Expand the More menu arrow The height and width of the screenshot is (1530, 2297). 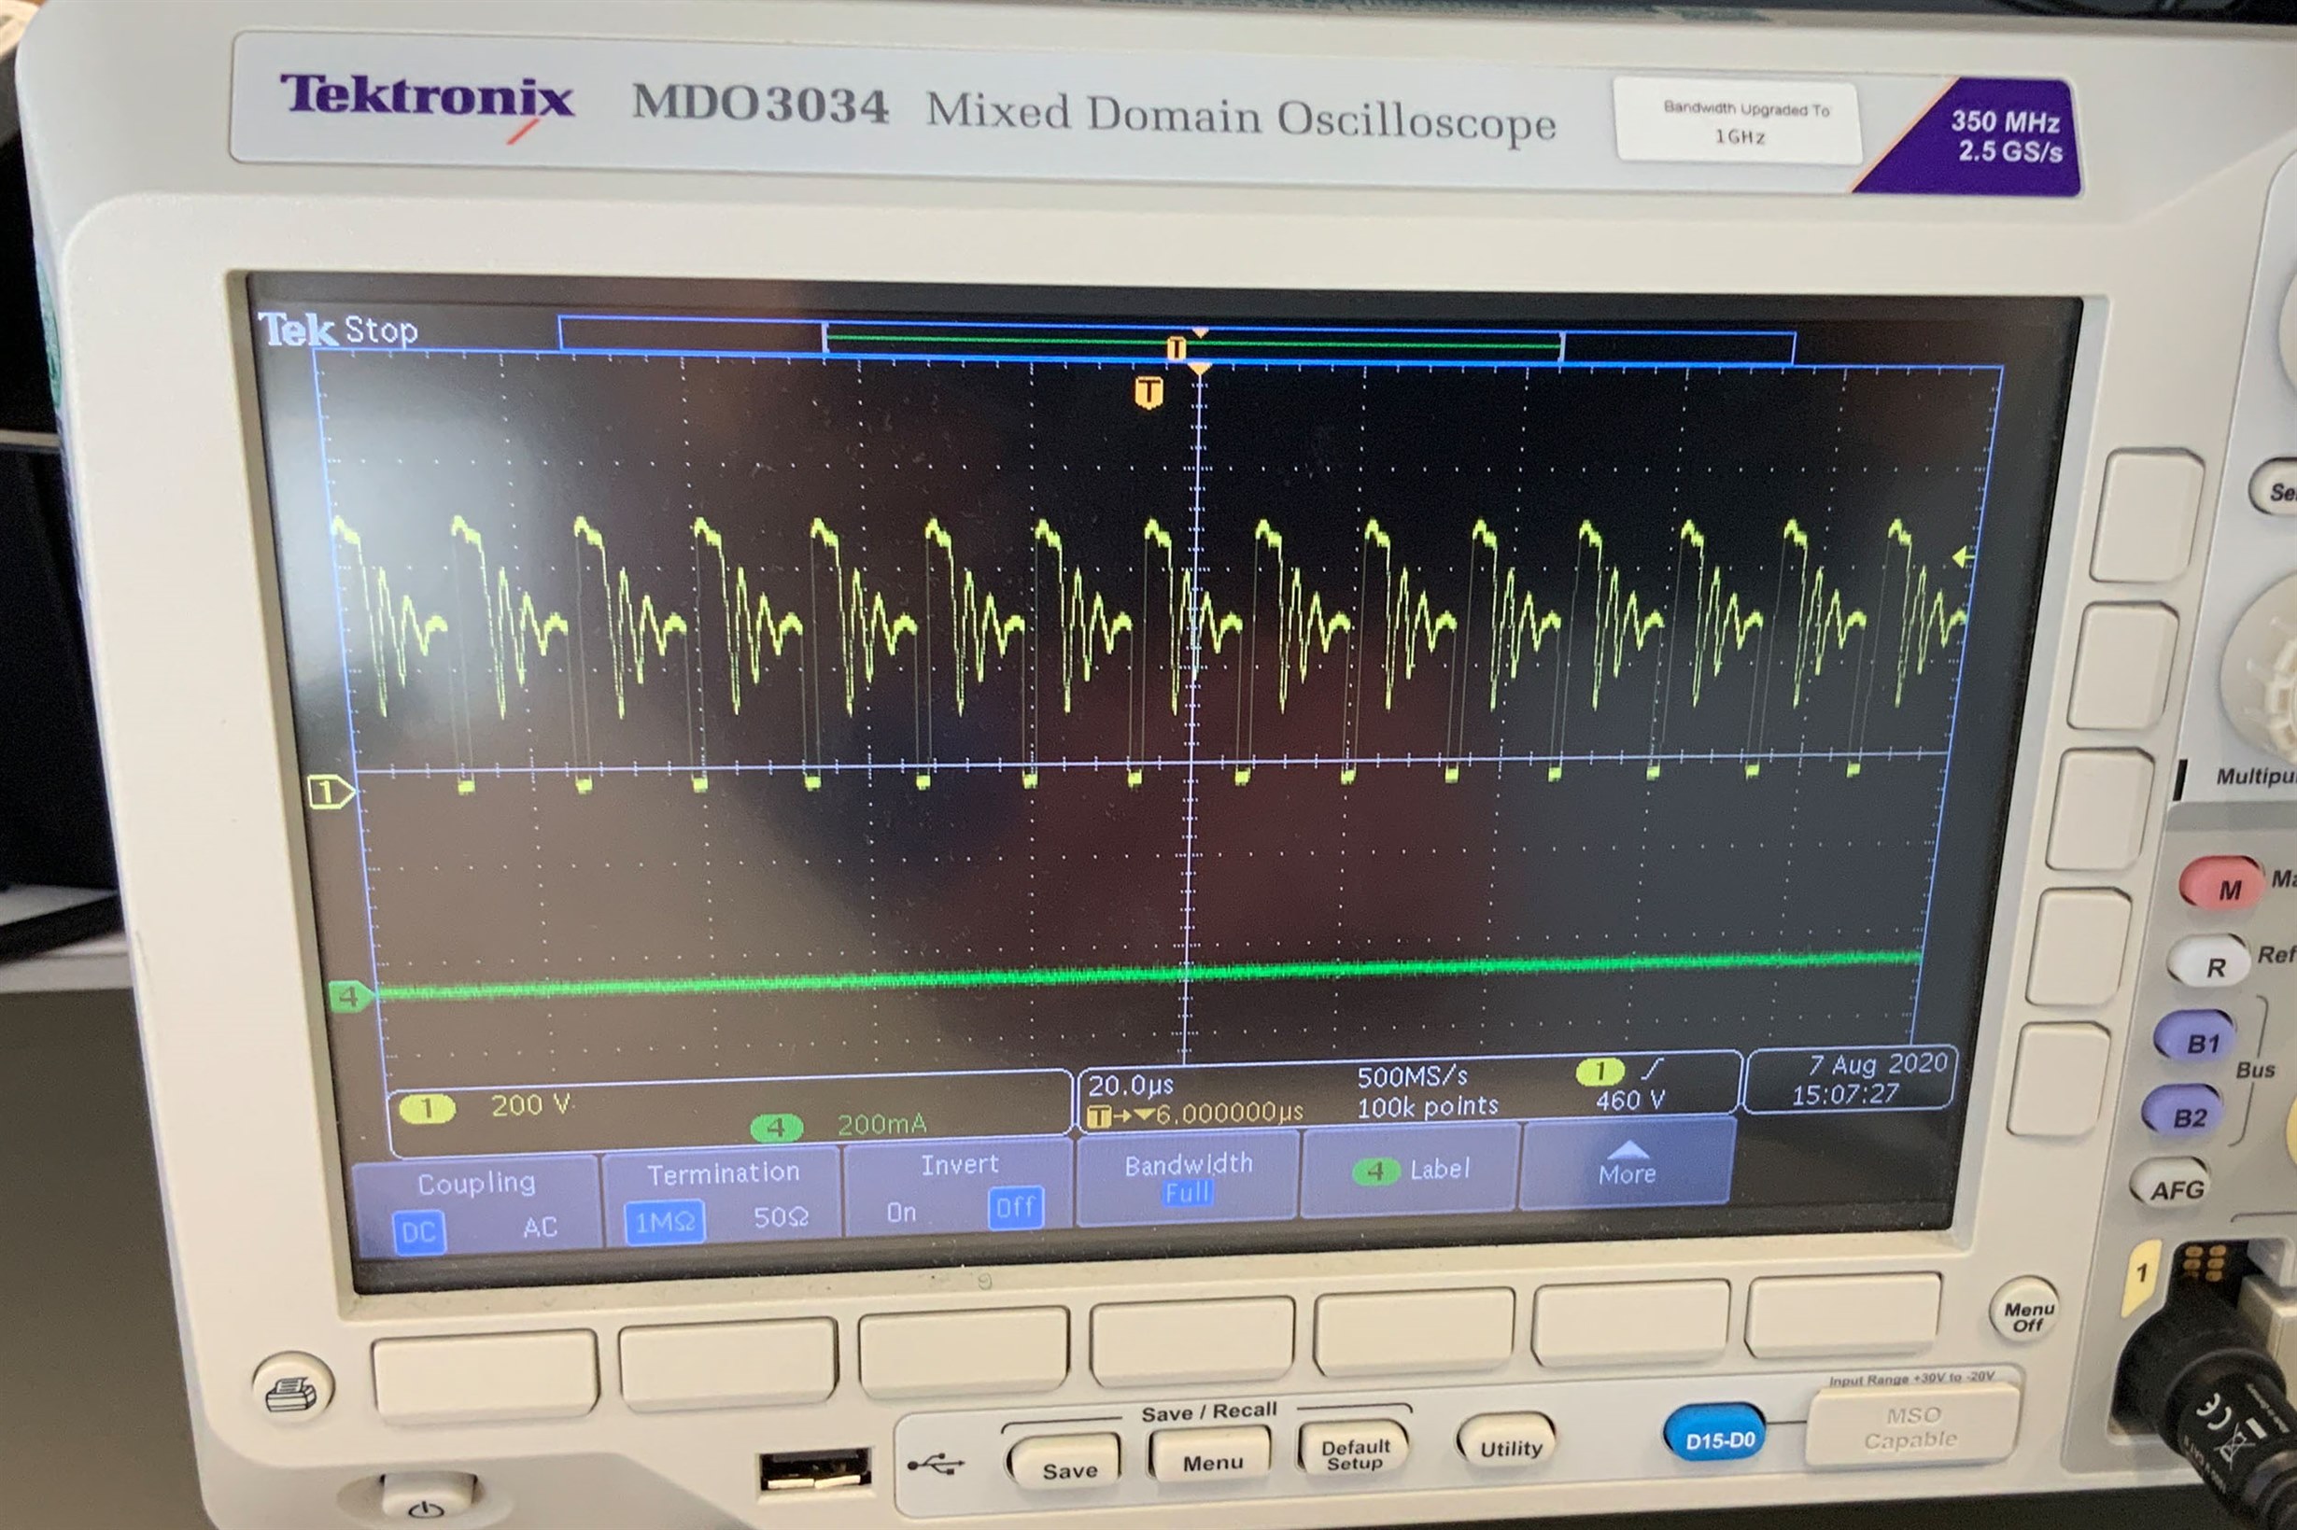(x=1627, y=1163)
